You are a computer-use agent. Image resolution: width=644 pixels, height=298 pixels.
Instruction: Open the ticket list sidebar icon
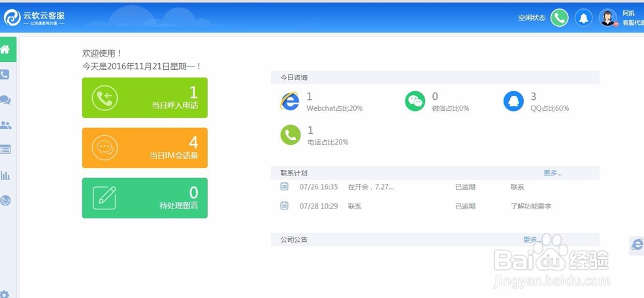[x=5, y=149]
